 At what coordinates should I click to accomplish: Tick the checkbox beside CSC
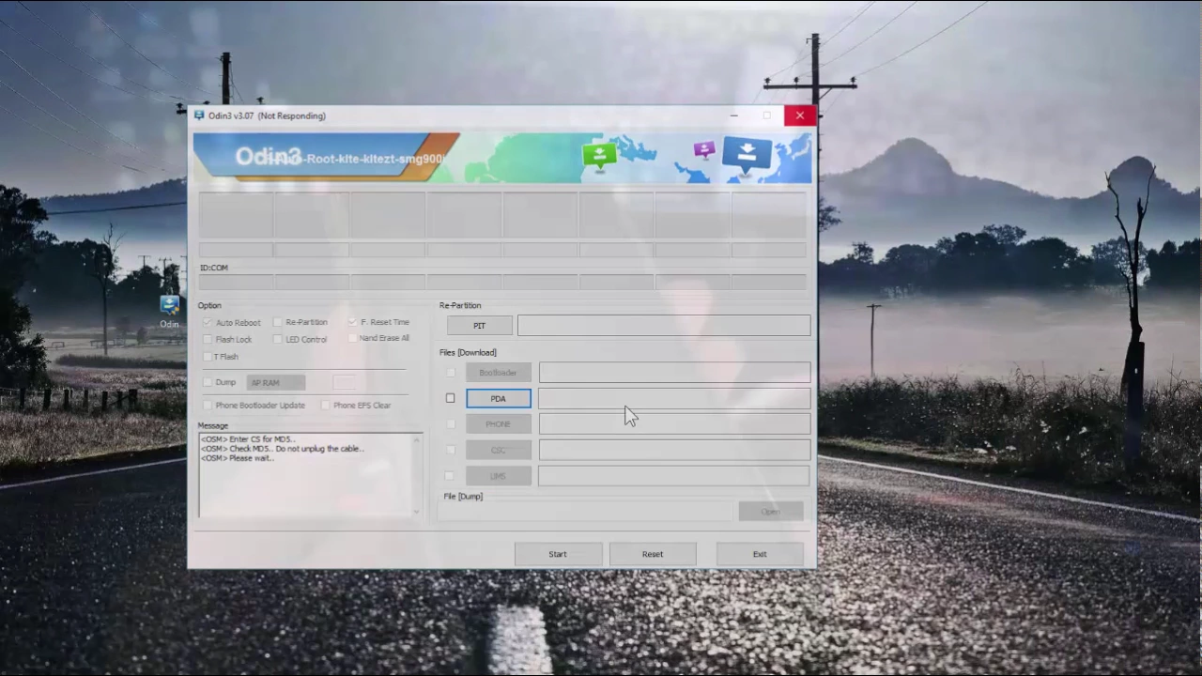point(450,450)
